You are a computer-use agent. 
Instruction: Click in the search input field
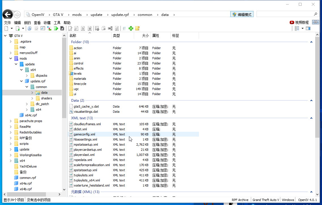[285, 14]
